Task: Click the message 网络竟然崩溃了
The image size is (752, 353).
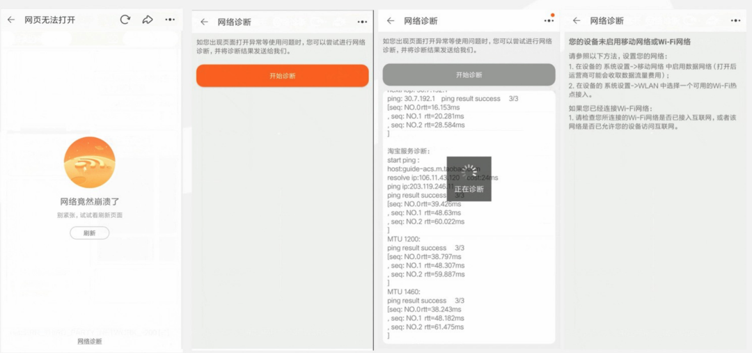Action: click(x=90, y=202)
